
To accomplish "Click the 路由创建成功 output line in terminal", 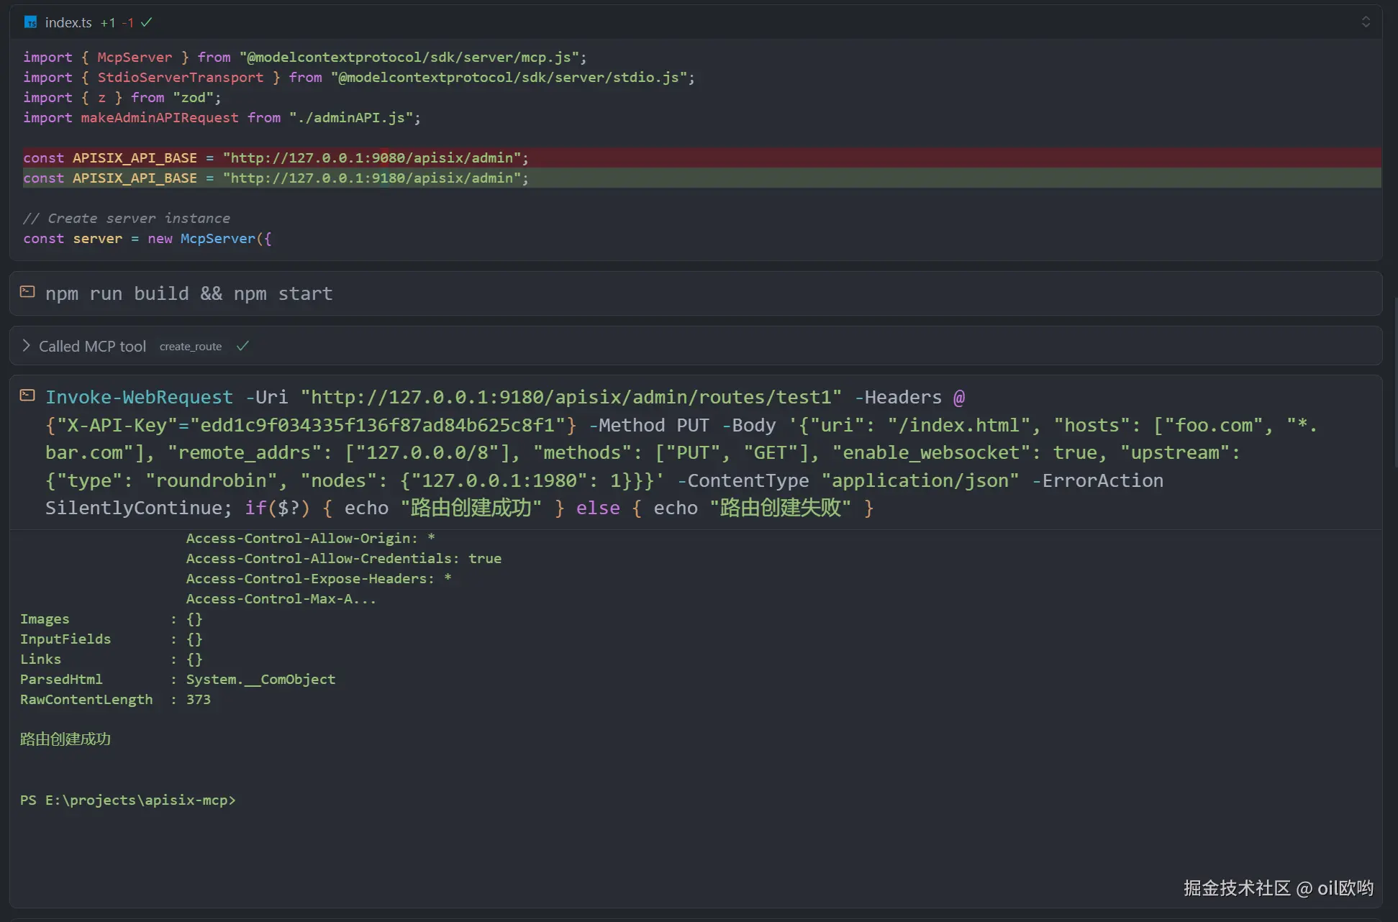I will click(x=65, y=739).
